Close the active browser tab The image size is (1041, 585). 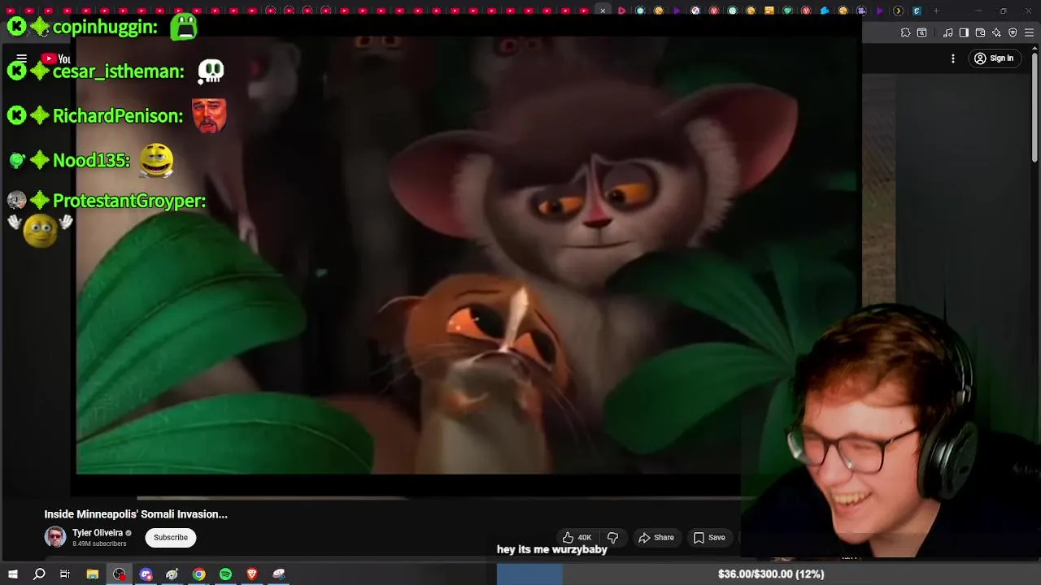coord(603,11)
